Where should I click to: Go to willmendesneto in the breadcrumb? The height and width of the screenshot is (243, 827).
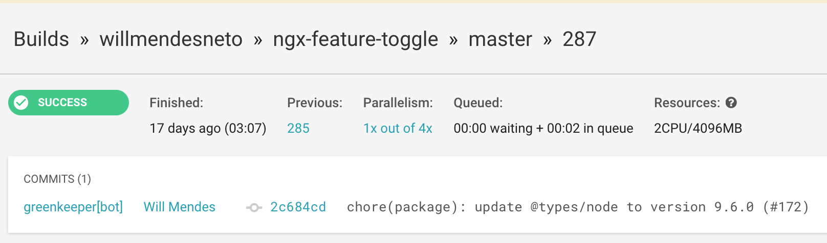click(x=171, y=39)
